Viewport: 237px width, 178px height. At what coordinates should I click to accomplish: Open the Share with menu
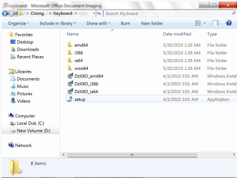[x=98, y=23]
